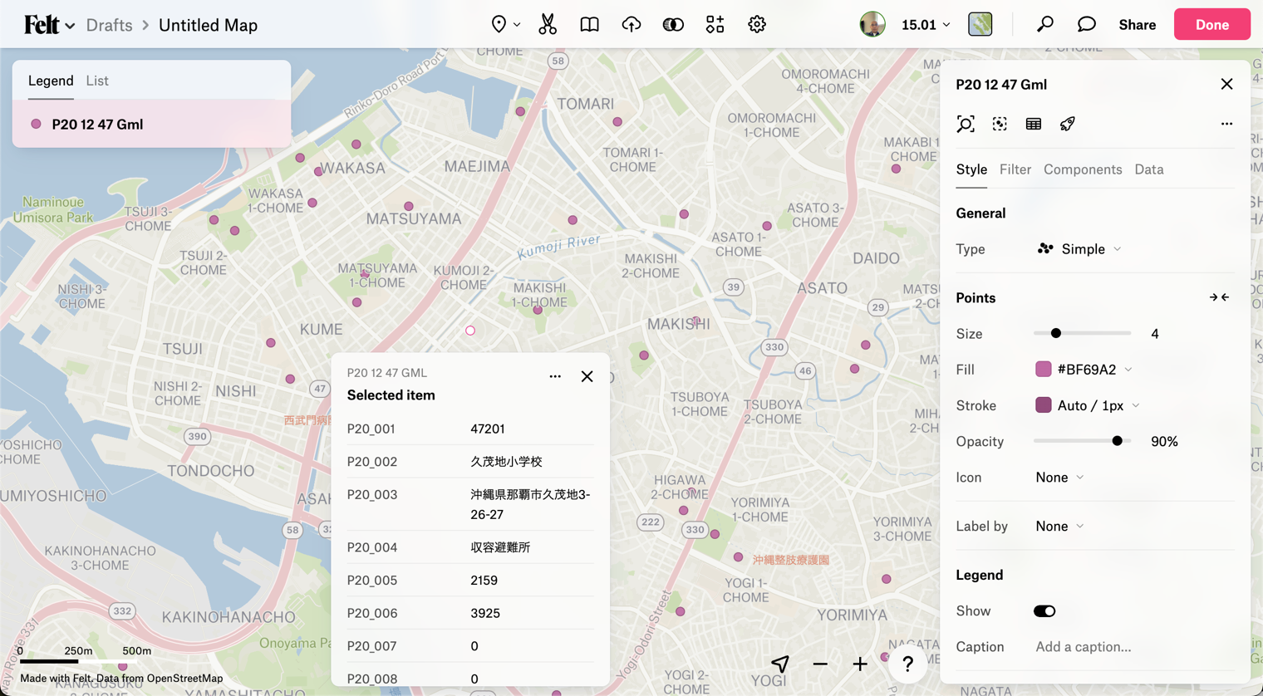Click the Untitled Map title
This screenshot has height=696, width=1263.
click(208, 25)
